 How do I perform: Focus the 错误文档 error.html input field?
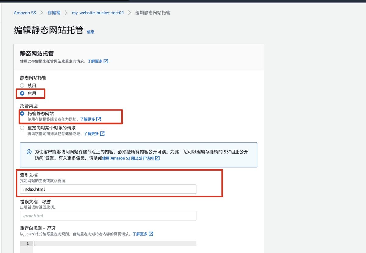coord(108,215)
